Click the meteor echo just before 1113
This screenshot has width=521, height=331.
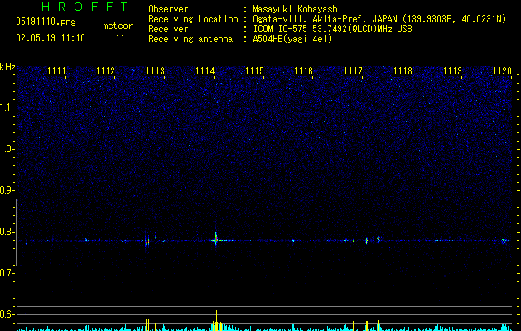pyautogui.click(x=147, y=240)
